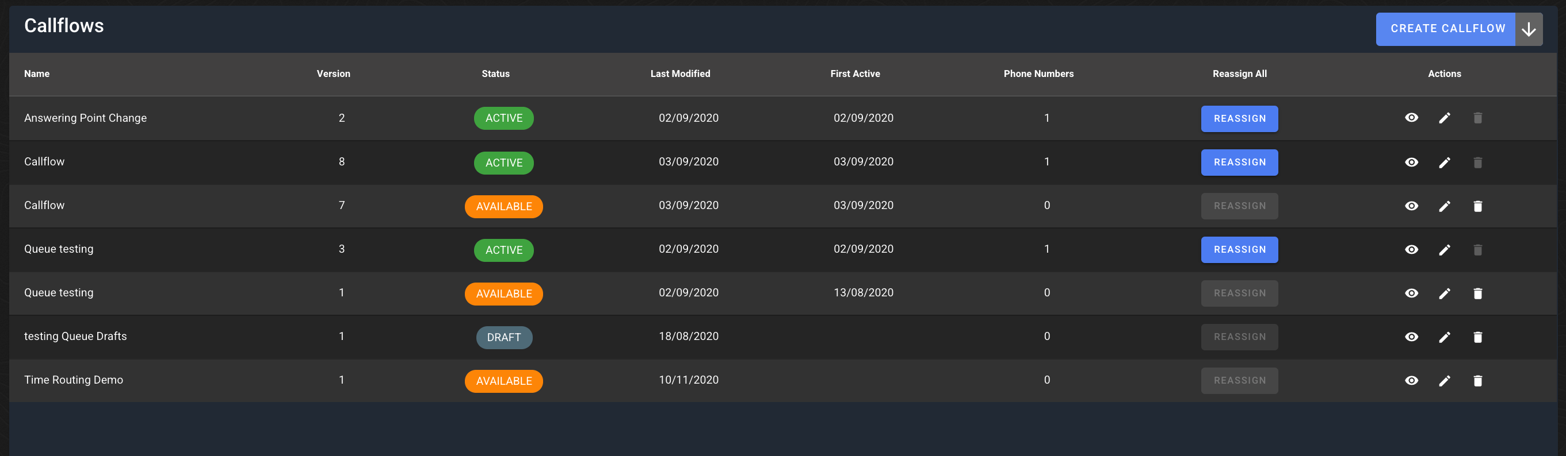Delete Time Routing Demo callflow

pyautogui.click(x=1477, y=381)
